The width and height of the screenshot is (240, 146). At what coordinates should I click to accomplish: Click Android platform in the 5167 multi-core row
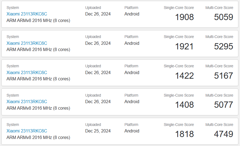click(132, 72)
